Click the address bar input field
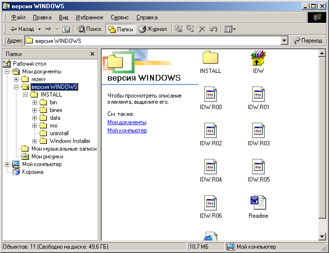 click(x=153, y=41)
